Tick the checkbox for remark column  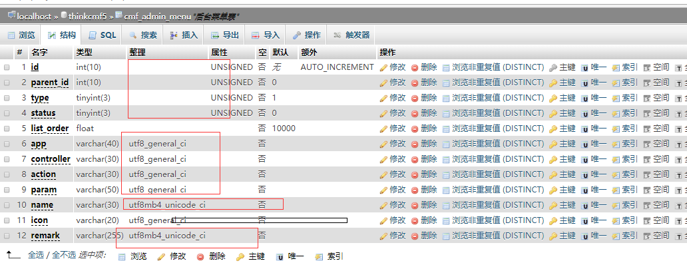coord(7,236)
